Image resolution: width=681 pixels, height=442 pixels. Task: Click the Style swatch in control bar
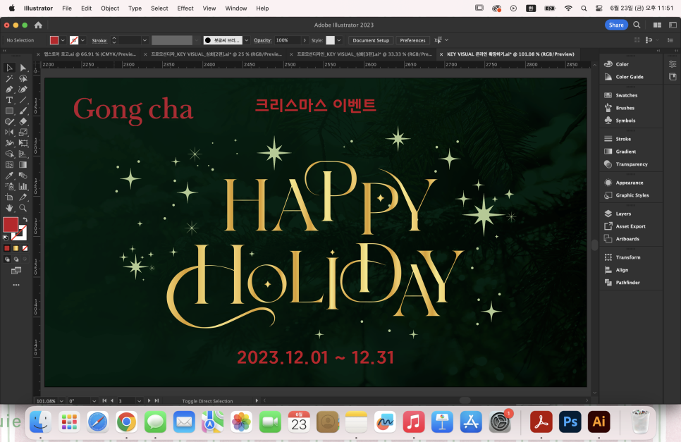point(331,40)
